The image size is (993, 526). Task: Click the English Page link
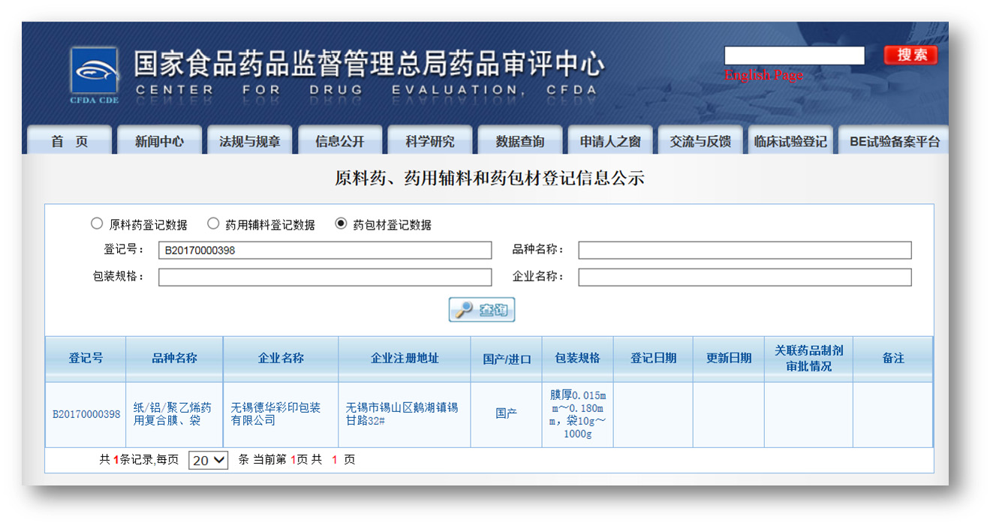pos(763,75)
